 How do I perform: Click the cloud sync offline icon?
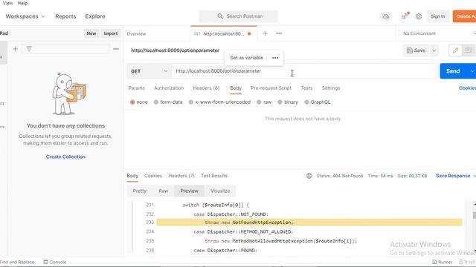385,16
